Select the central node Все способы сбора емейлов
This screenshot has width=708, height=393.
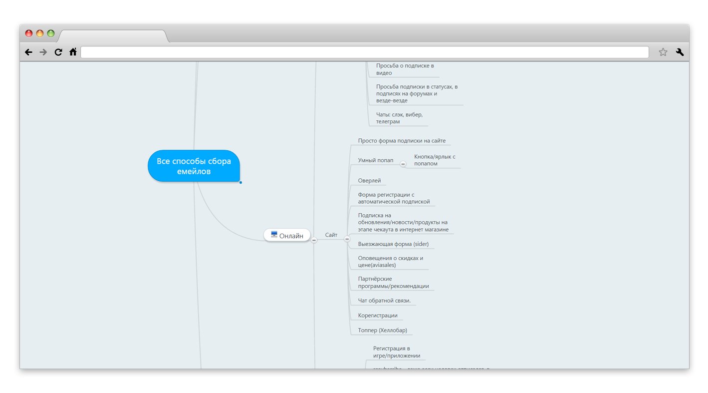click(x=194, y=166)
